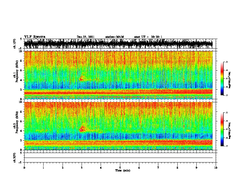This screenshot has height=188, width=243.
Task: Select the ch.1 color scale bar
Action: [x=222, y=79]
